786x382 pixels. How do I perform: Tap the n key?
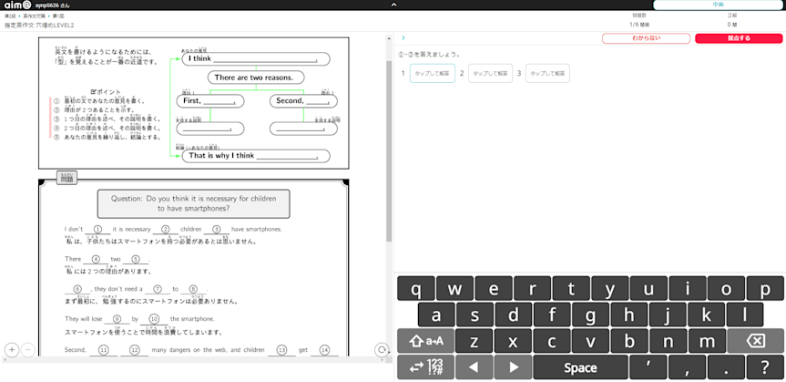point(668,341)
